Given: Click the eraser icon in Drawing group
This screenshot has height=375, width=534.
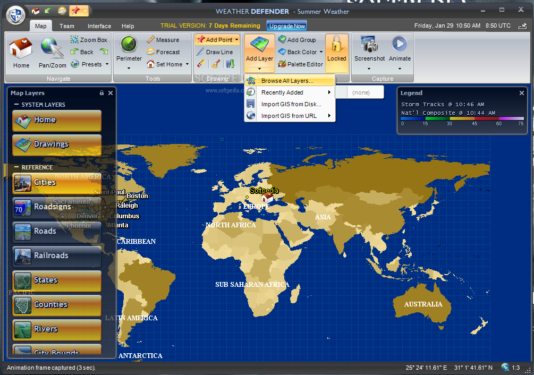Looking at the screenshot, I should 201,64.
